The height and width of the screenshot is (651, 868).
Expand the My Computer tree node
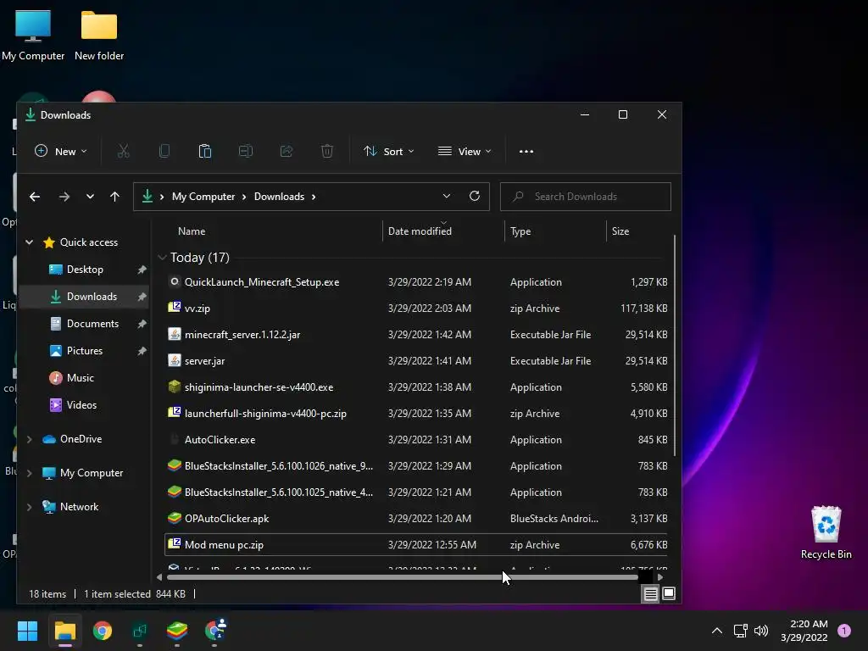30,473
